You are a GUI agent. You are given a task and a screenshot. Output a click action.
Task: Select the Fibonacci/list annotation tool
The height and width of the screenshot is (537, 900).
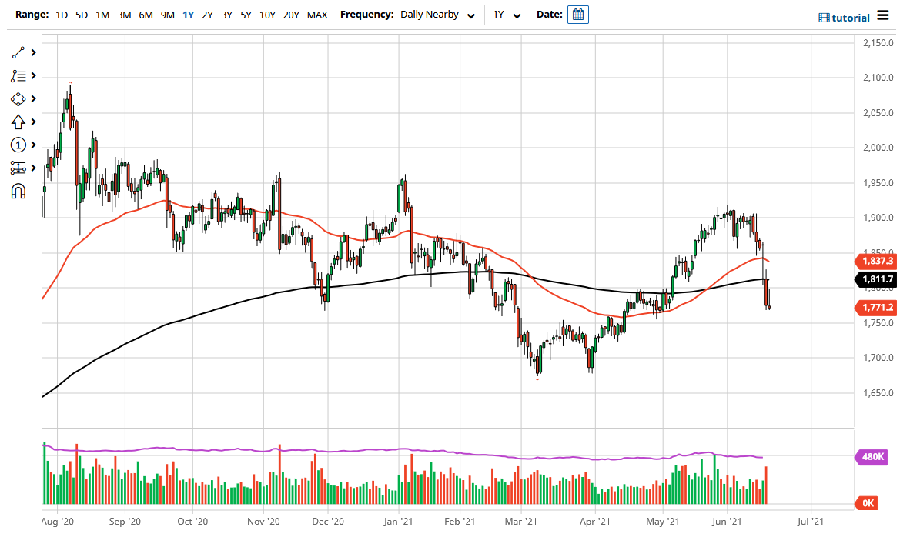18,75
